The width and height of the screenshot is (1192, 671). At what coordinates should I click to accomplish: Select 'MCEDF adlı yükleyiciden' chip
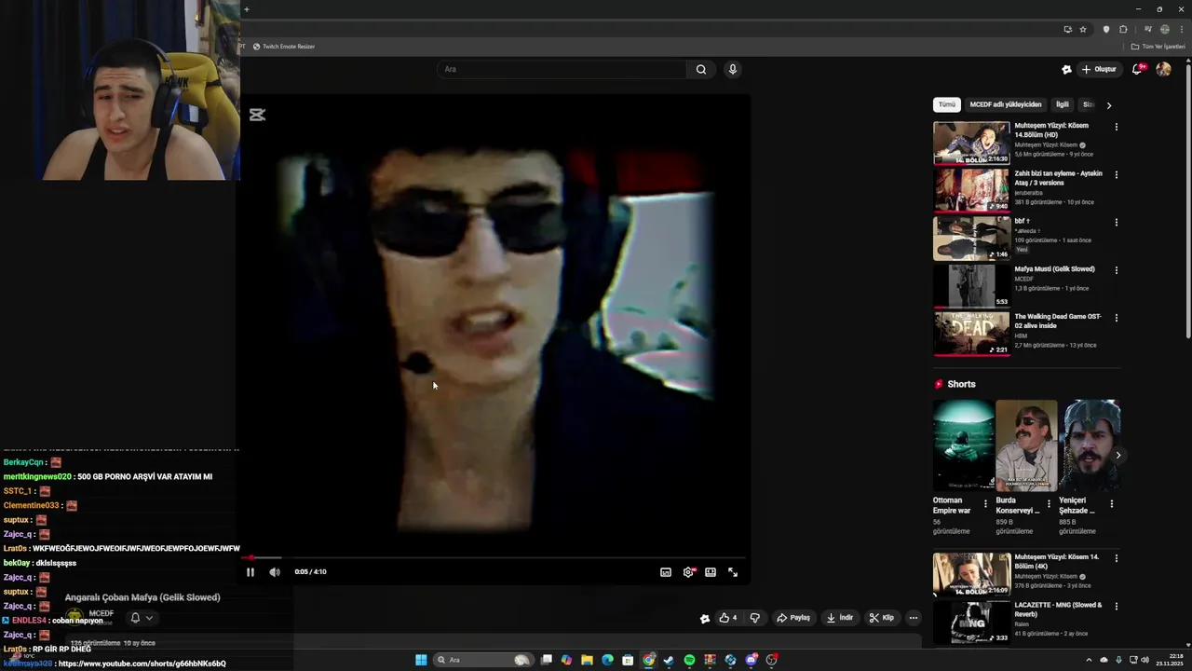click(1006, 104)
